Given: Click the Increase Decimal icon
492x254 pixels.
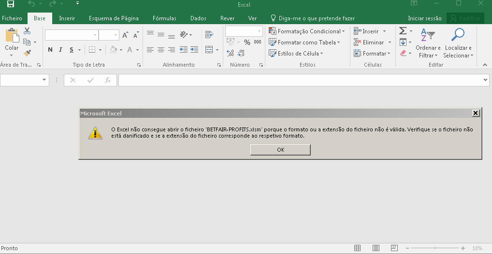Looking at the screenshot, I should 230,53.
